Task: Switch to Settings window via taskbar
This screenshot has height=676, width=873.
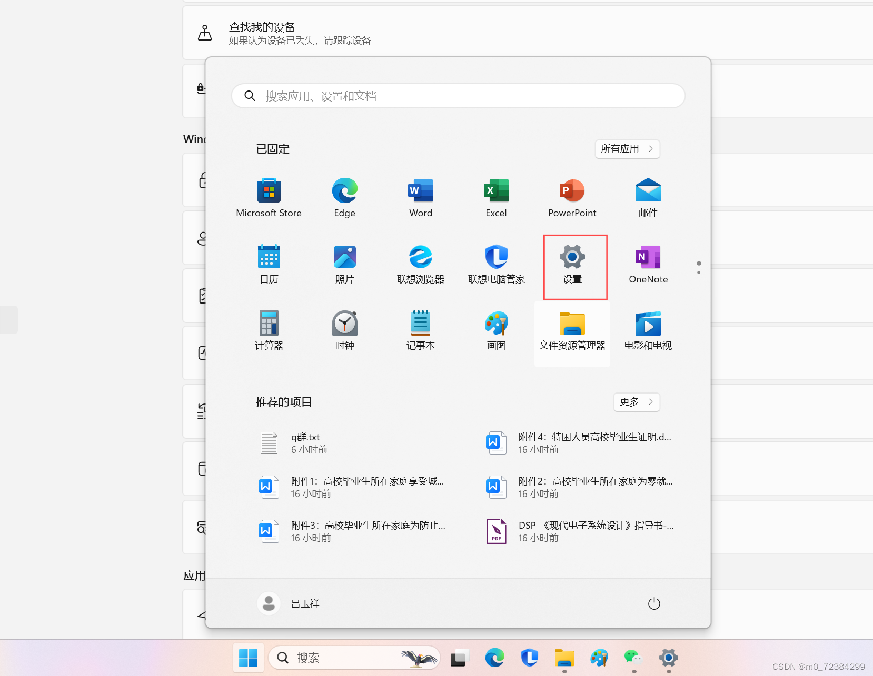Action: (668, 658)
